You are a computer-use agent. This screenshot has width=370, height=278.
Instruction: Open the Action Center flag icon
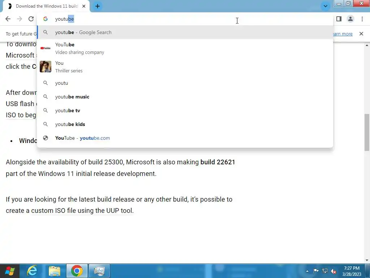click(x=316, y=271)
